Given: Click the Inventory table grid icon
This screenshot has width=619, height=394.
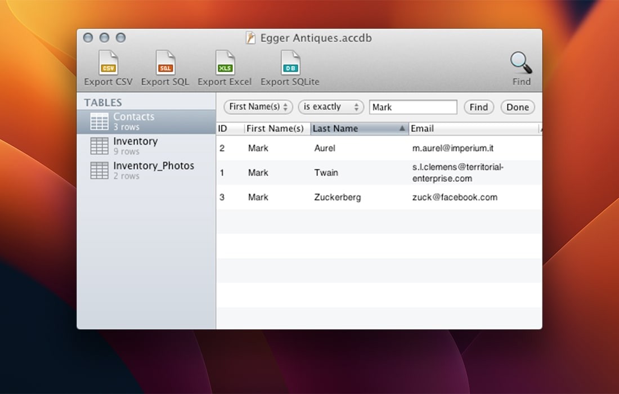Looking at the screenshot, I should click(x=99, y=146).
